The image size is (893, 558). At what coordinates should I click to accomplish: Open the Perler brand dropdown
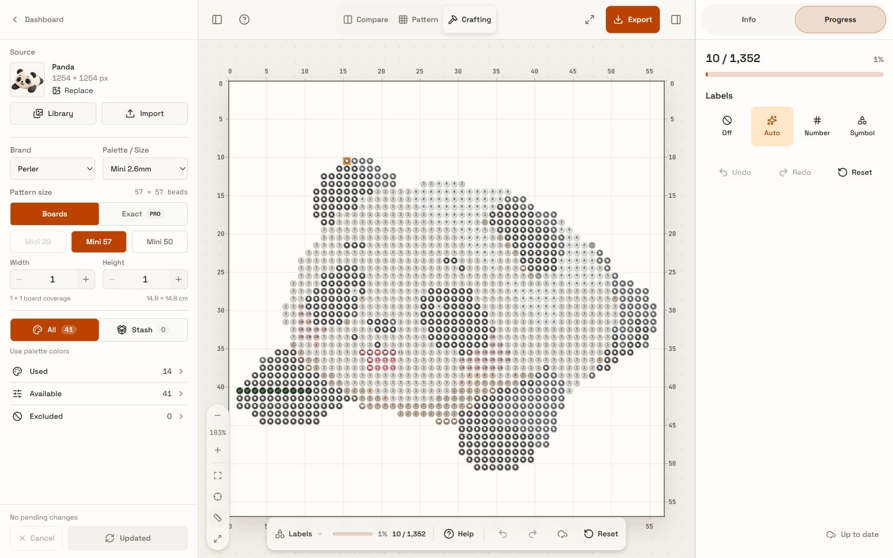(53, 169)
